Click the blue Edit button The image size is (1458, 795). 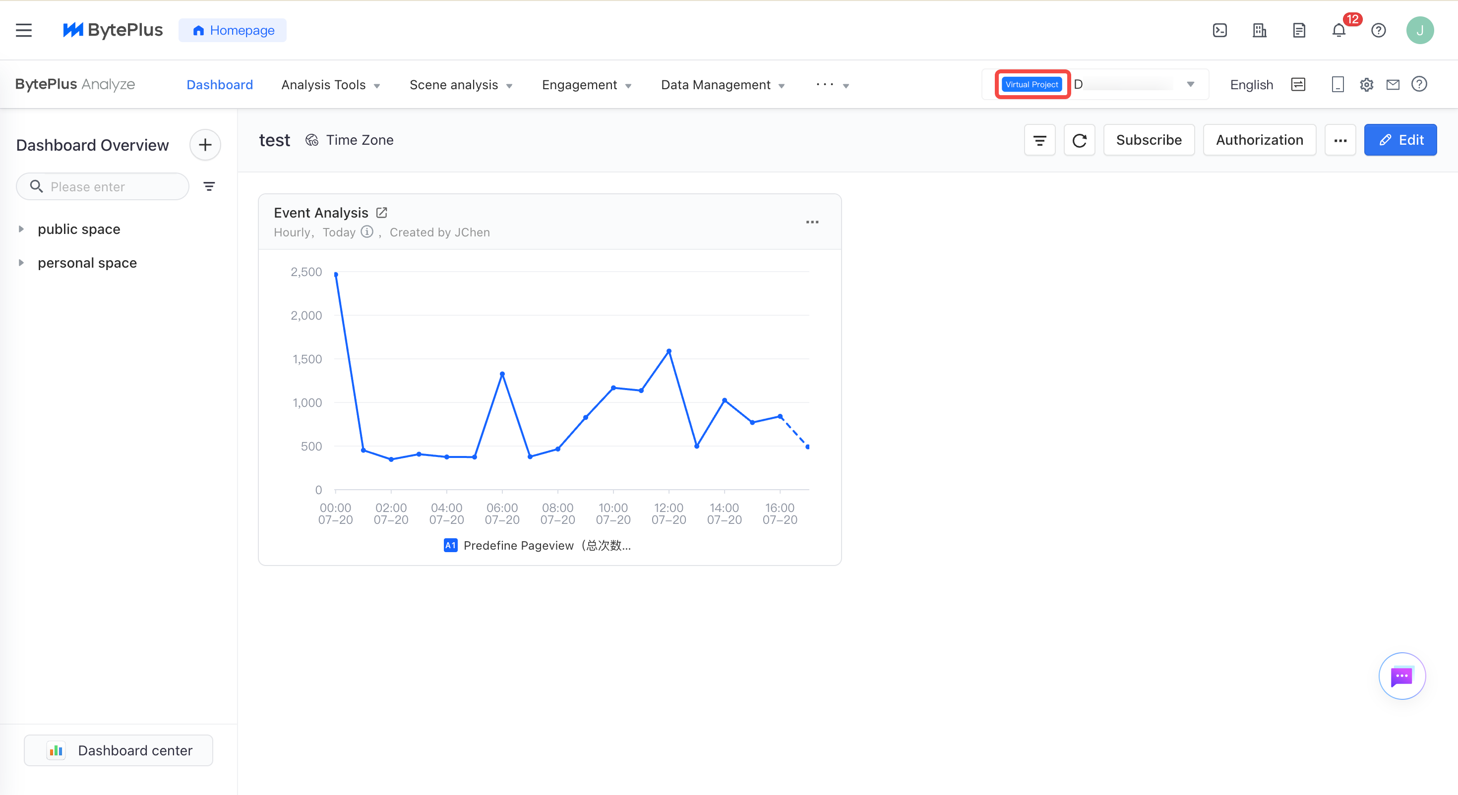1400,140
